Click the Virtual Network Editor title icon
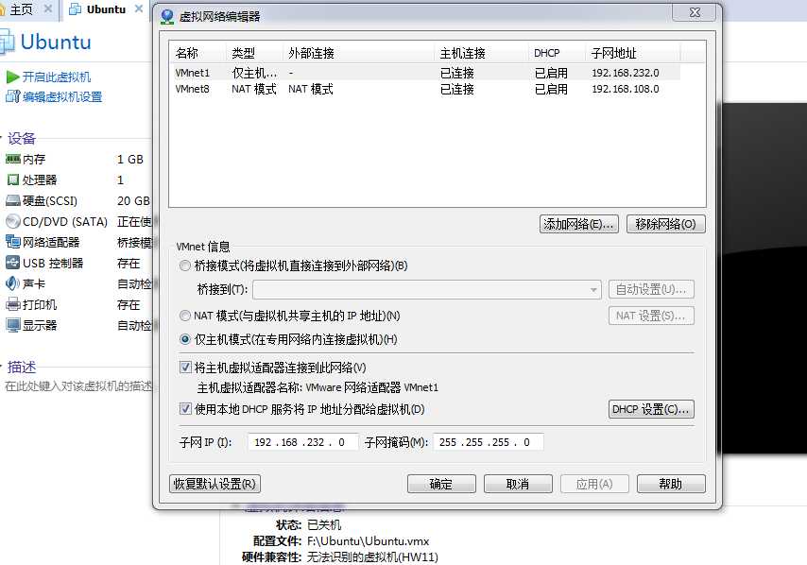 point(166,16)
